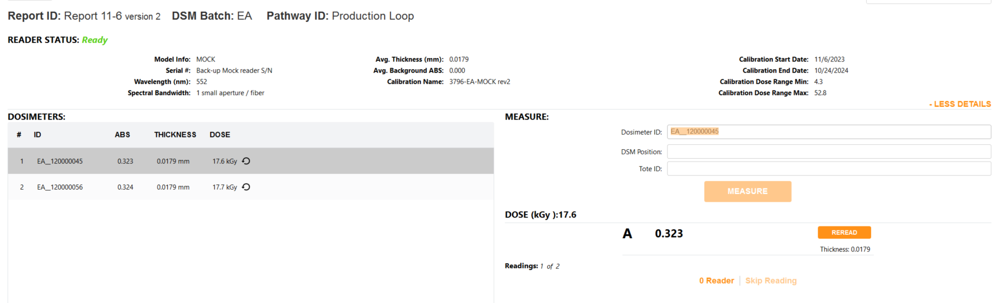998x303 pixels.
Task: Click the Tote ID input box
Action: 829,168
